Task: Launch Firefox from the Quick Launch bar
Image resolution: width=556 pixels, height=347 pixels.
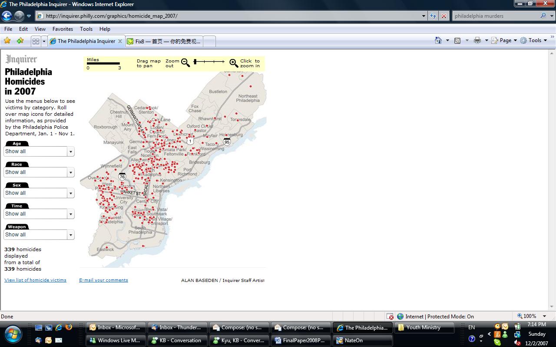Action: coord(69,327)
